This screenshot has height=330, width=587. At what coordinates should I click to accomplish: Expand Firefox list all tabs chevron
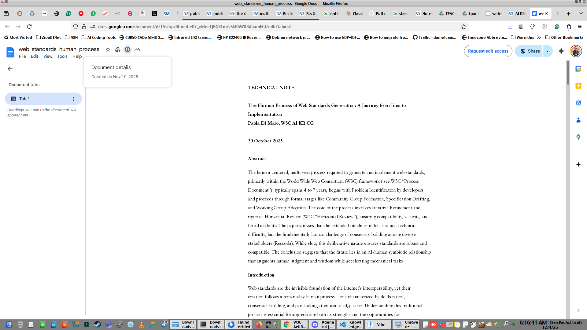581,13
